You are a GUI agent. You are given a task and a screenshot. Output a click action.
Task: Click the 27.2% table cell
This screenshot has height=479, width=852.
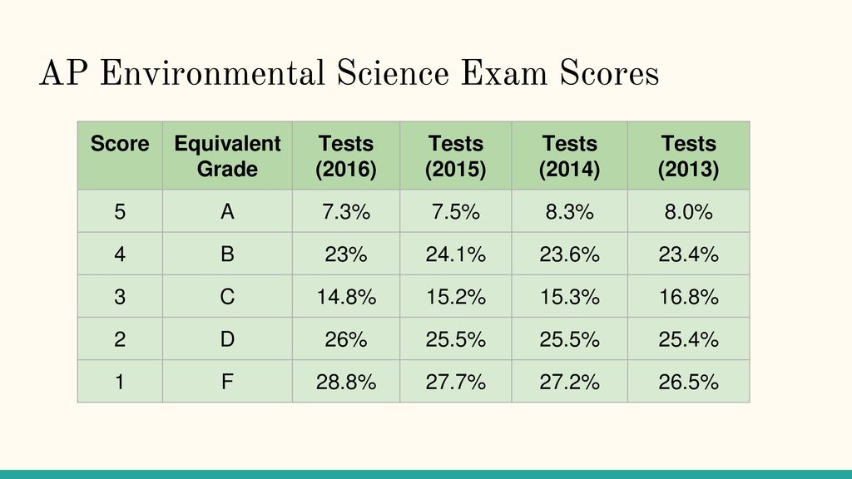tap(569, 382)
